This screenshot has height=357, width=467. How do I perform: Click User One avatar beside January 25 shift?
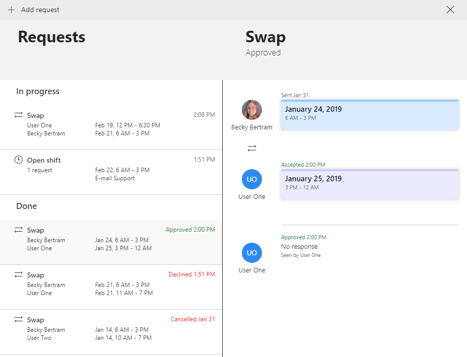[x=252, y=179]
